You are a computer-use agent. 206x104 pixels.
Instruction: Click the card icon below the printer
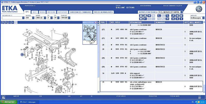click(x=141, y=19)
